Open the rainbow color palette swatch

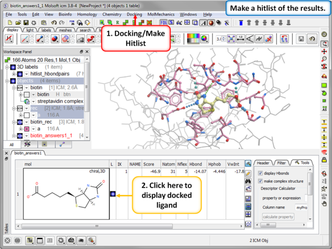click(194, 38)
